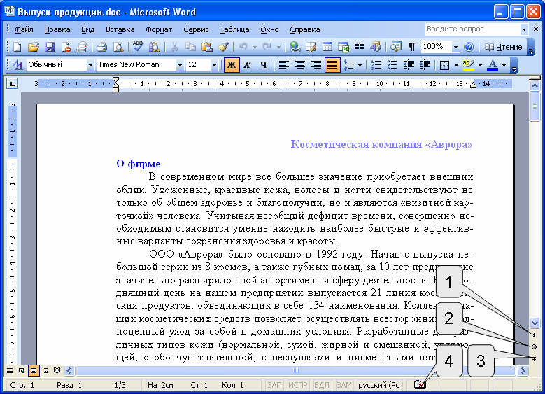Open the font size 12 dropdown
This screenshot has width=545, height=394.
click(214, 65)
